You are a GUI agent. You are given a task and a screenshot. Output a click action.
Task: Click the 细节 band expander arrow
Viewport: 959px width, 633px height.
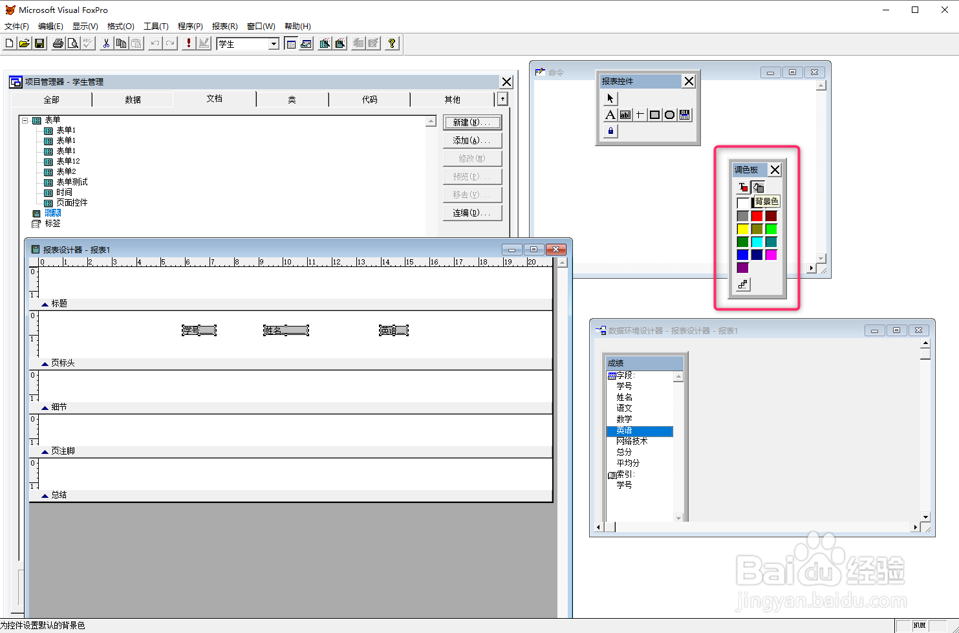click(45, 407)
